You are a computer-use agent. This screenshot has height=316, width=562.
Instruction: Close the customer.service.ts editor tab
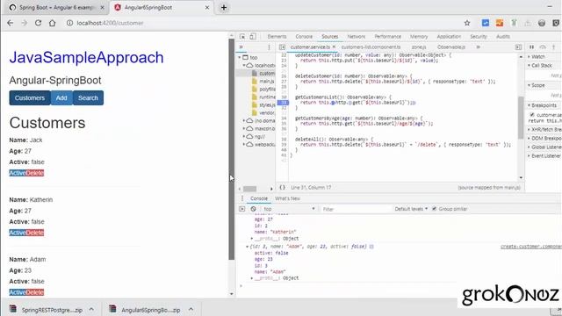point(334,47)
